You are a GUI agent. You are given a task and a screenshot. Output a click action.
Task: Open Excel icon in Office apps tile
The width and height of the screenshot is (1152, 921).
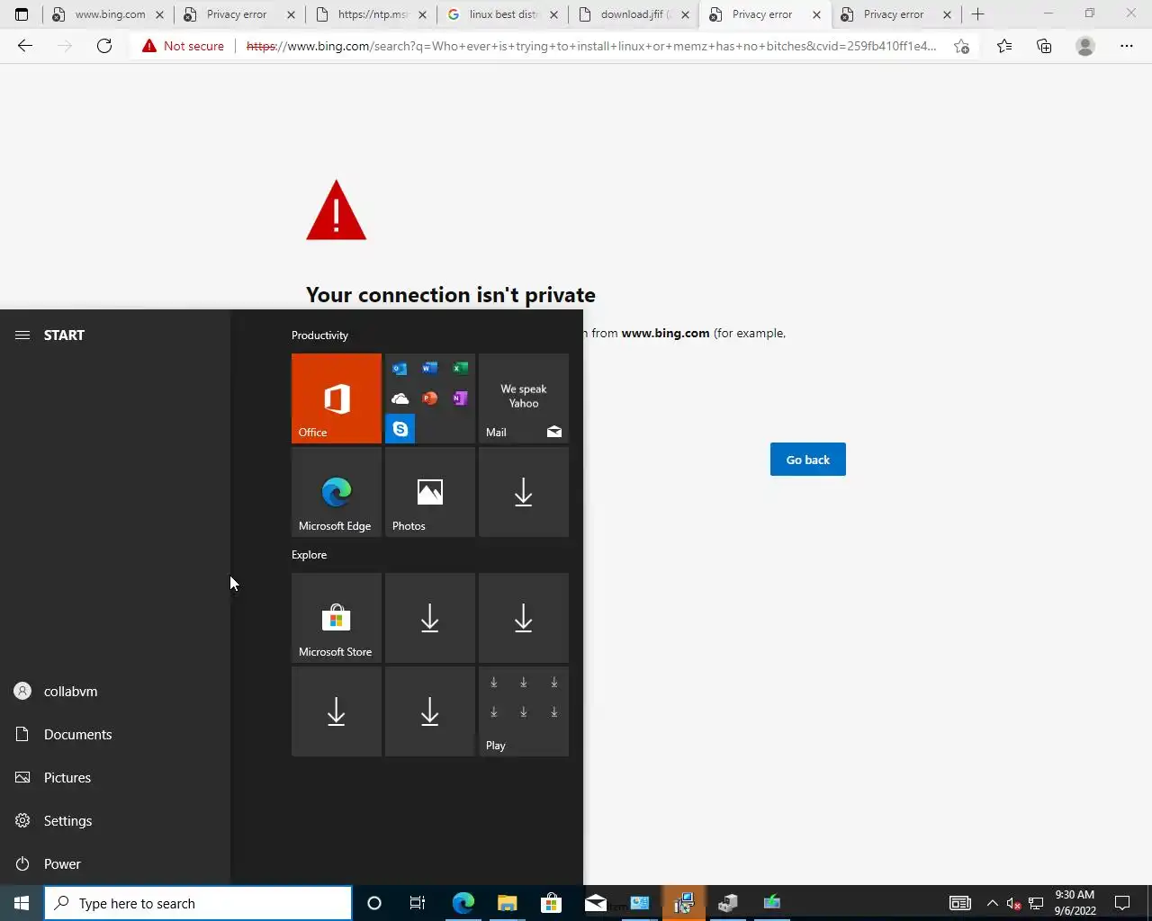[460, 369]
